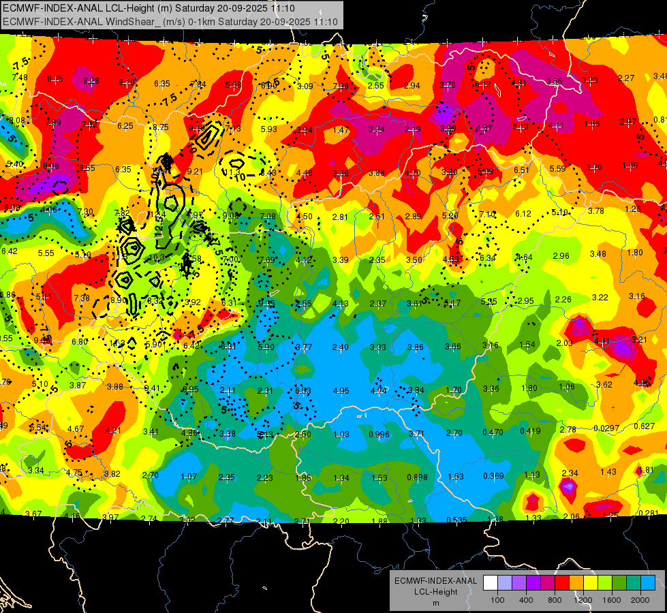667x613 pixels.
Task: Click the grid value '2.96'
Action: pos(561,255)
